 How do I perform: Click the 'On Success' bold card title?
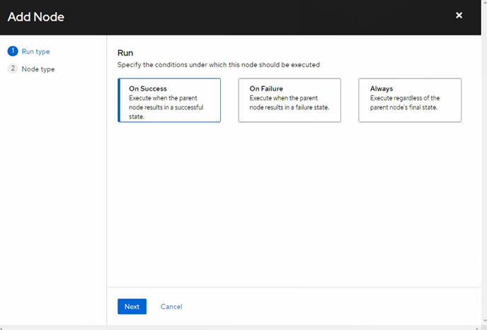click(148, 89)
